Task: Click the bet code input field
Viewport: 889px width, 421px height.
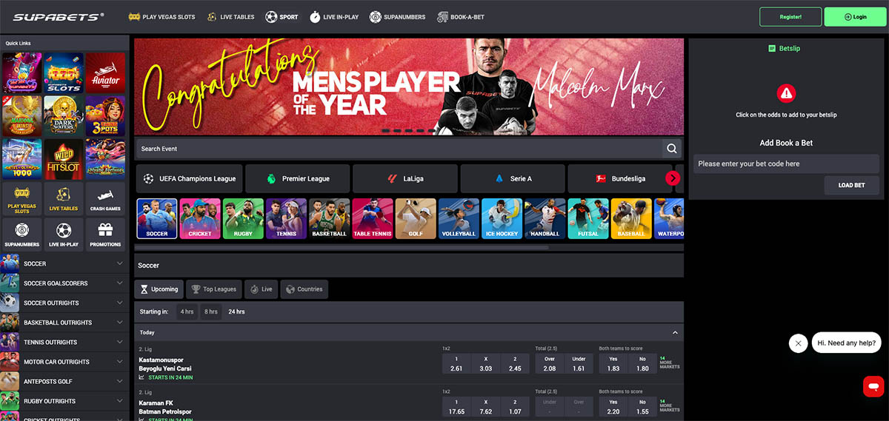Action: click(787, 164)
